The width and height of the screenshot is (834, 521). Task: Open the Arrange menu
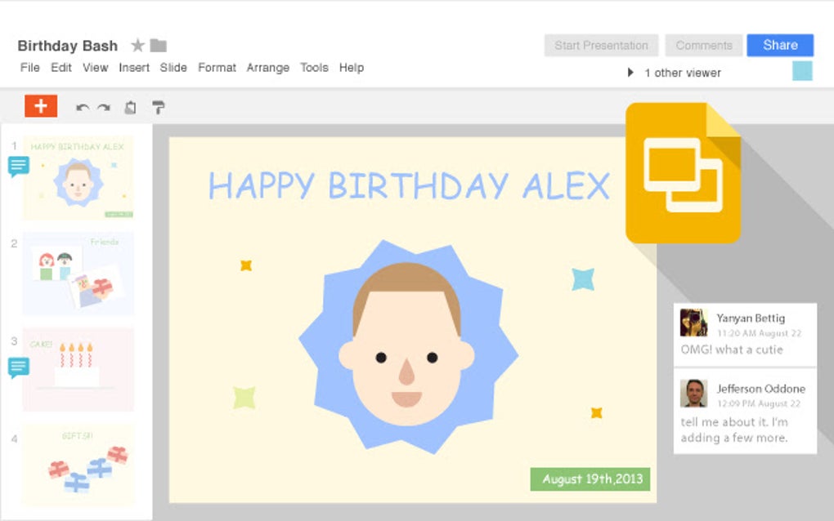(x=268, y=68)
